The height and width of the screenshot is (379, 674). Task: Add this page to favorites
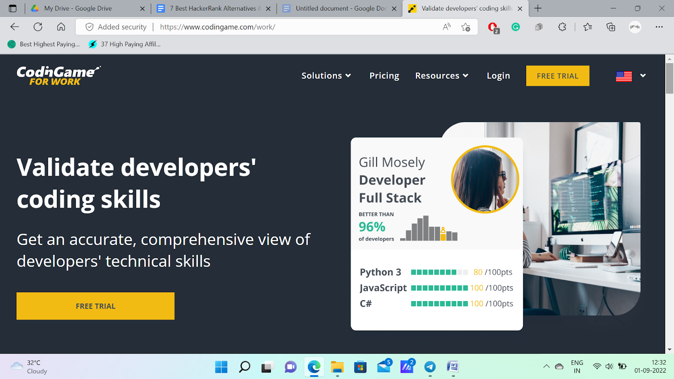pyautogui.click(x=465, y=27)
